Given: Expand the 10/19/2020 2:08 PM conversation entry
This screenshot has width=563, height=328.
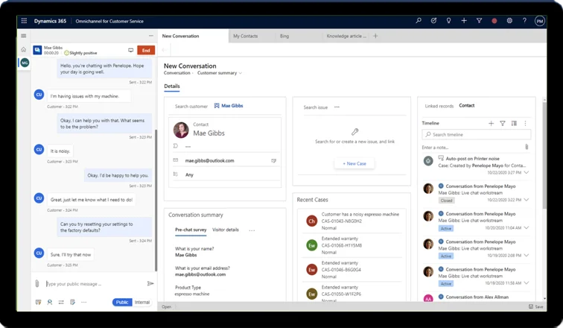Looking at the screenshot, I should click(x=527, y=256).
